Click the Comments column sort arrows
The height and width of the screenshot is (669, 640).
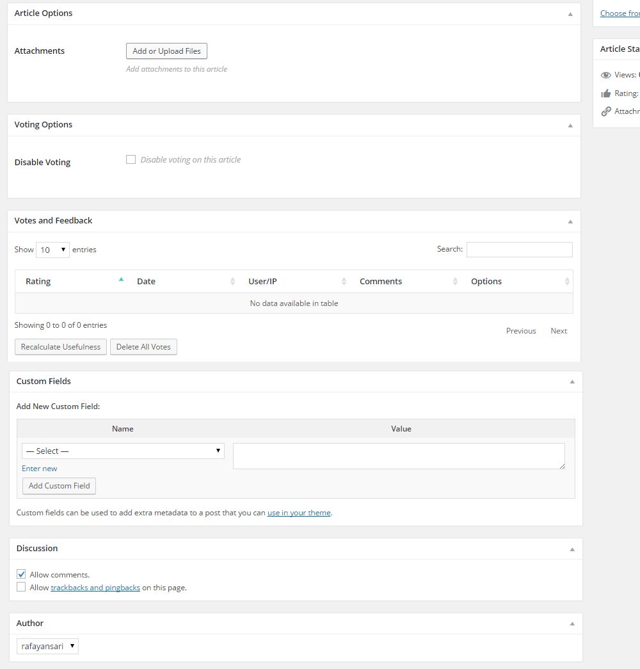pos(455,281)
